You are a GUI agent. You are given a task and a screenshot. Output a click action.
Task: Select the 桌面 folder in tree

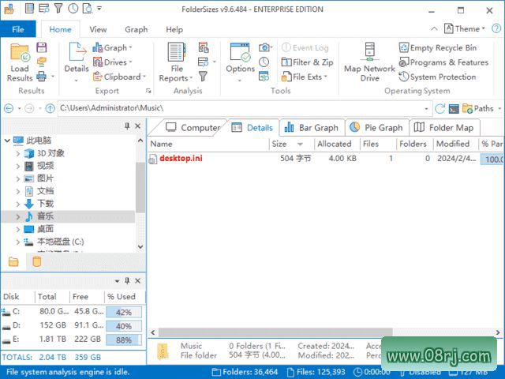pyautogui.click(x=45, y=229)
